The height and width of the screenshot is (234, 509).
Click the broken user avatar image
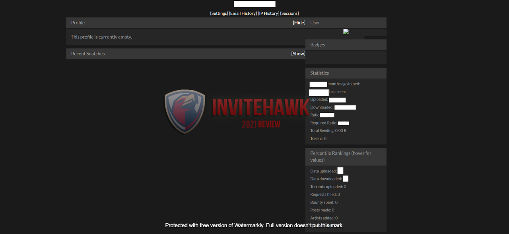[346, 31]
